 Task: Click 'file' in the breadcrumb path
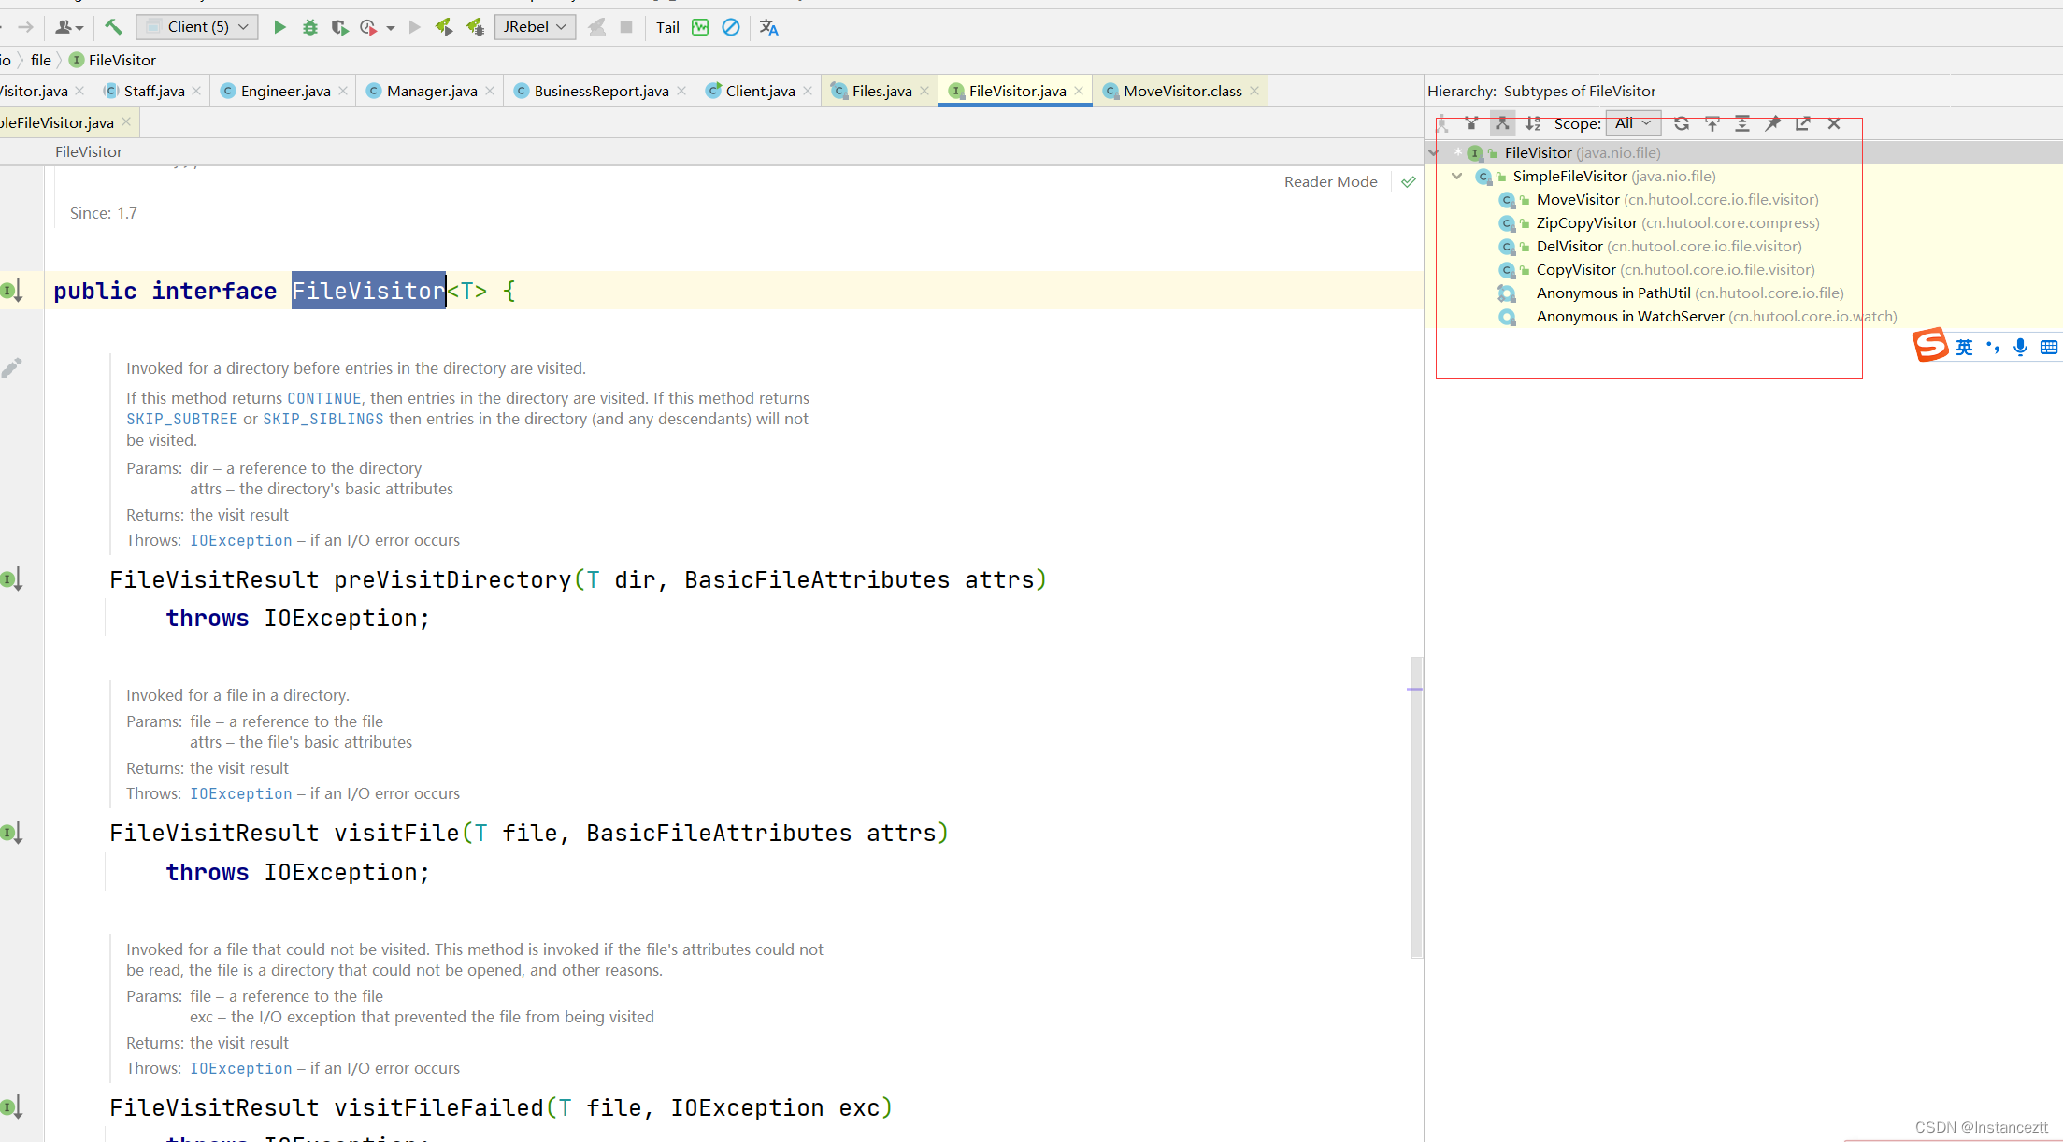[41, 60]
